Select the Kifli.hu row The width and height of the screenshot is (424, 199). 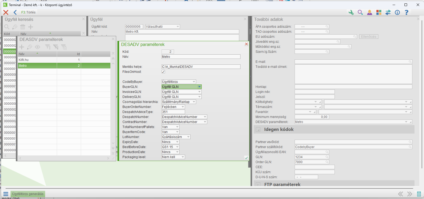pyautogui.click(x=37, y=60)
